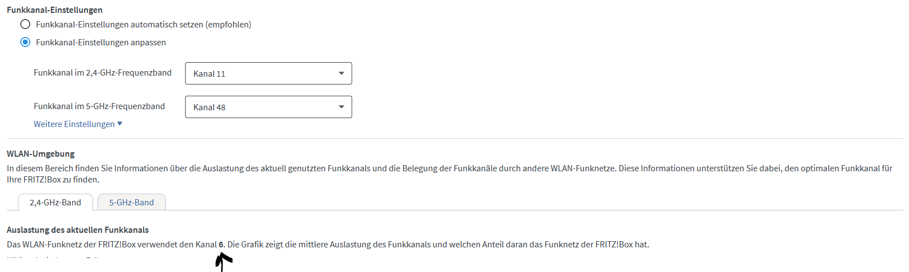Click the 'WLAN-Umgebung' section heading

pyautogui.click(x=40, y=154)
